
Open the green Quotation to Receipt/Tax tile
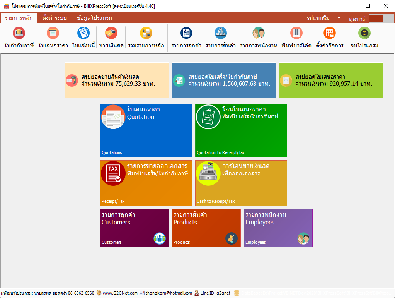tap(241, 130)
